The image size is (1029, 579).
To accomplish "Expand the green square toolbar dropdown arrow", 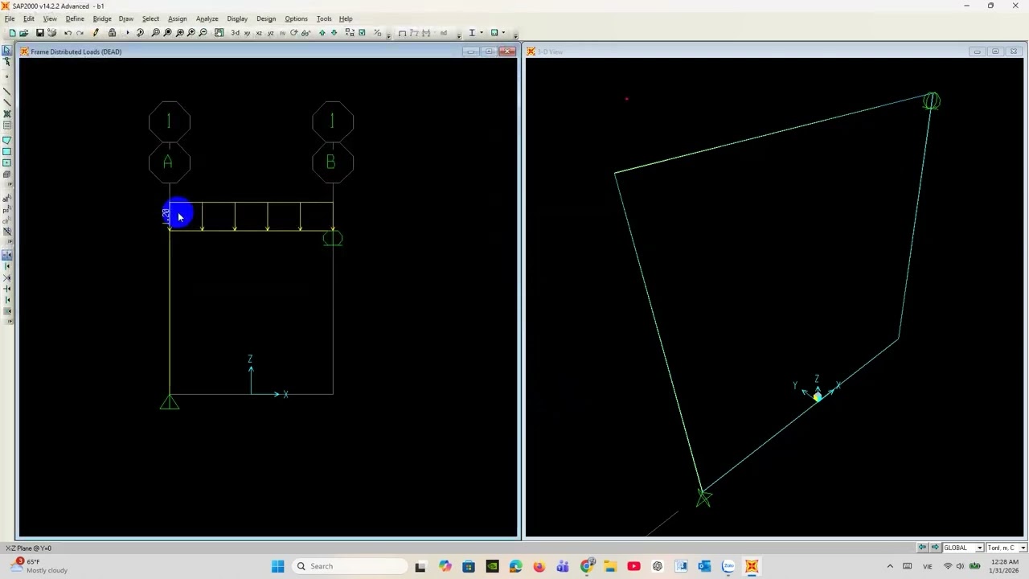I will tap(504, 33).
